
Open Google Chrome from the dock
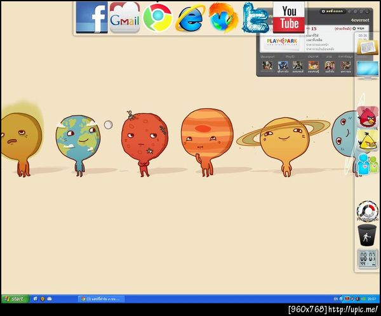coord(157,18)
